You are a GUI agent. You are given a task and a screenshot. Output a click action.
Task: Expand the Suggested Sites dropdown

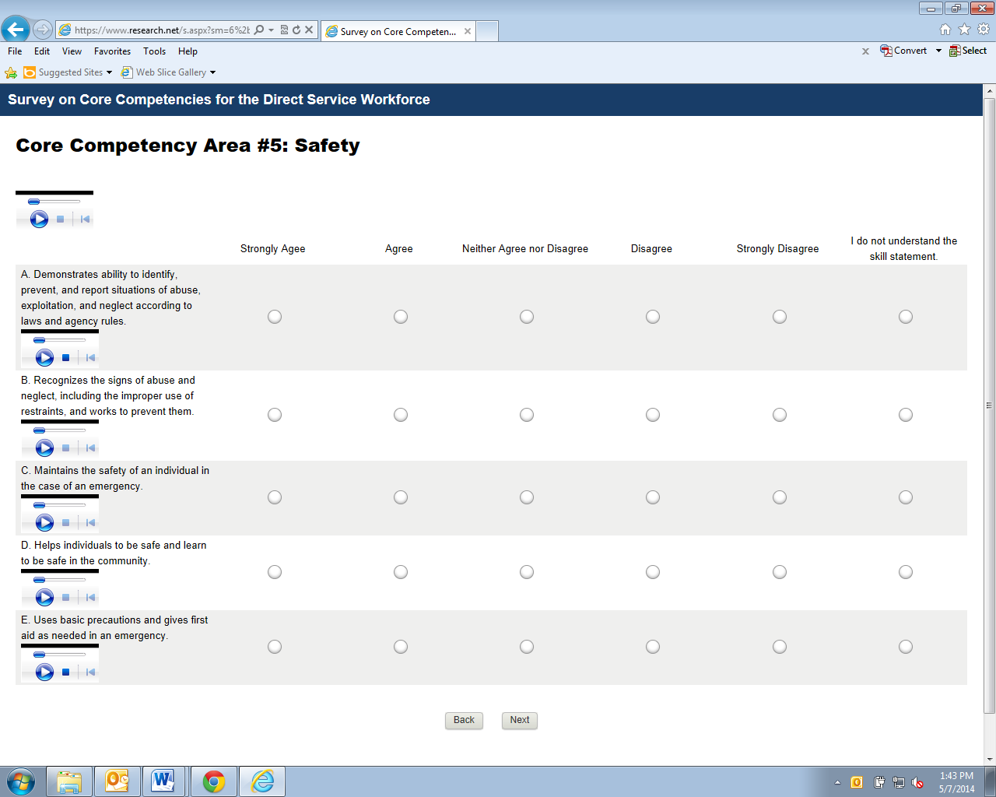point(109,72)
